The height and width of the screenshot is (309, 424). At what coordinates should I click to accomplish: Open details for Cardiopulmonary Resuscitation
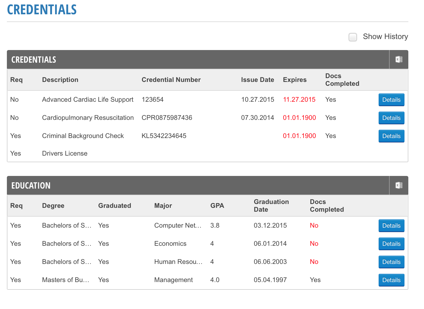[x=391, y=118]
